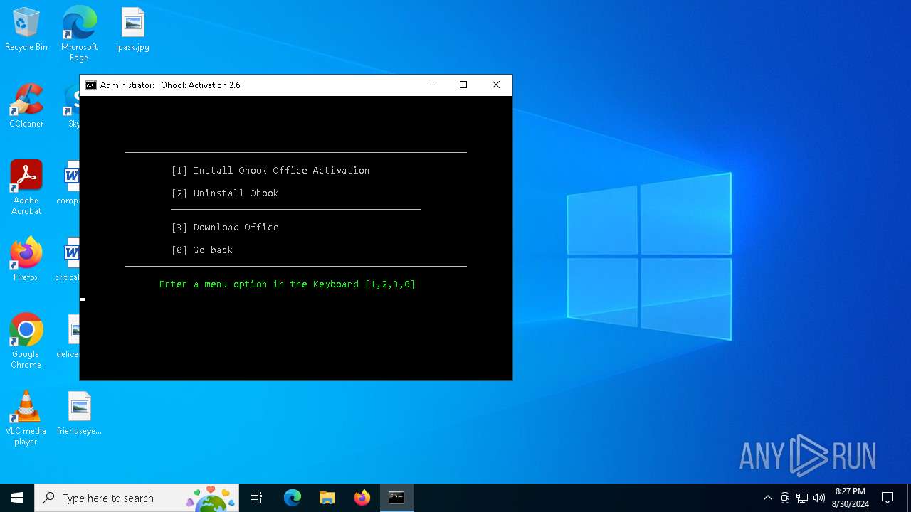The height and width of the screenshot is (512, 911).
Task: Open Task View on the taskbar
Action: point(256,498)
